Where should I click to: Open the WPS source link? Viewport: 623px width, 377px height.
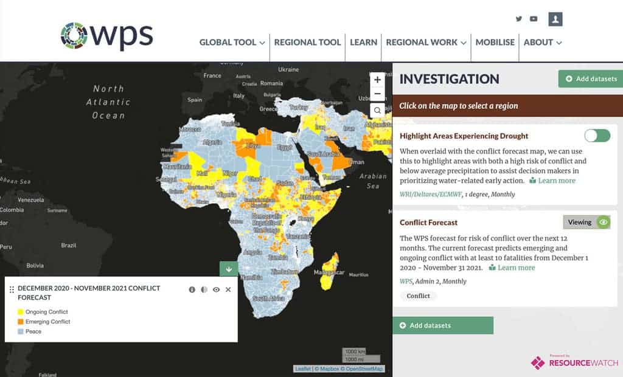click(406, 282)
